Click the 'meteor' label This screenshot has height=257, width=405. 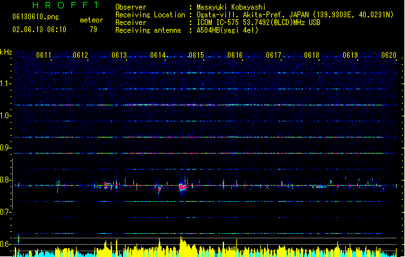(91, 20)
